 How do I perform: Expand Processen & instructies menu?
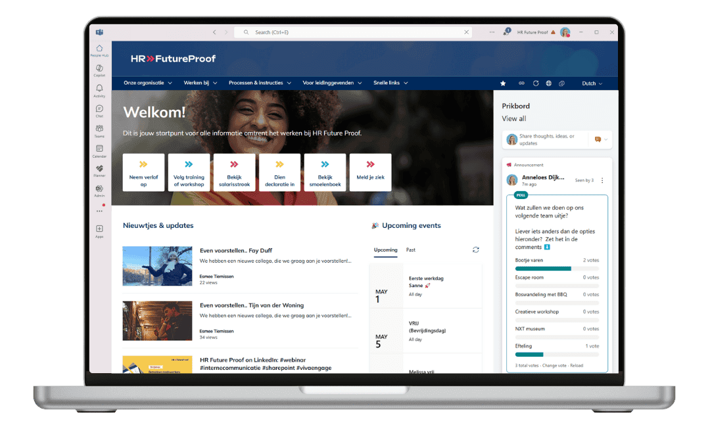click(260, 83)
